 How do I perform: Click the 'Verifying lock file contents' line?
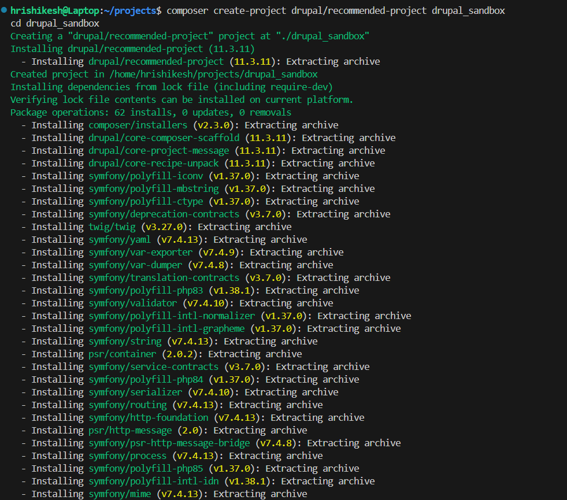[x=182, y=100]
